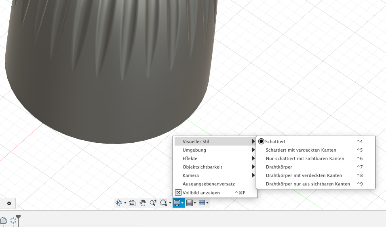Click the circular pattern feature in timeline

coord(13,221)
